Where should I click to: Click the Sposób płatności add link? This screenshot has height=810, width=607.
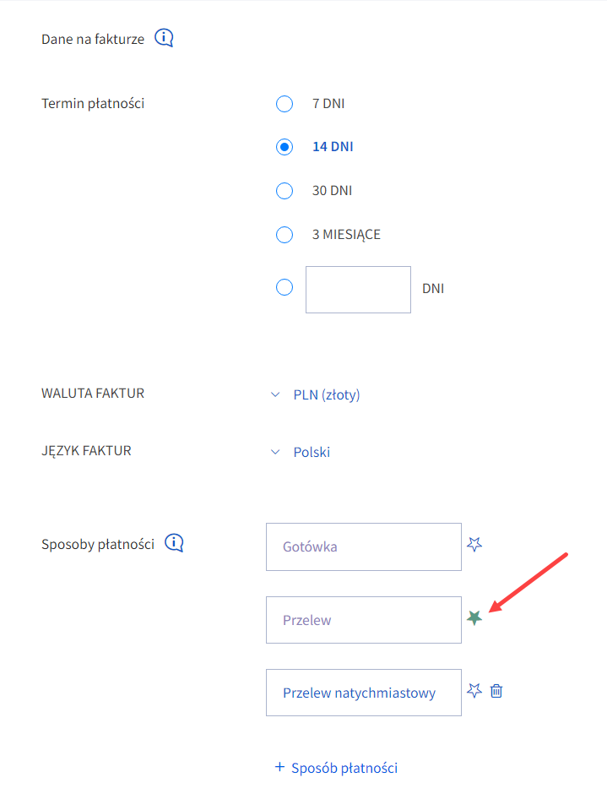[344, 768]
